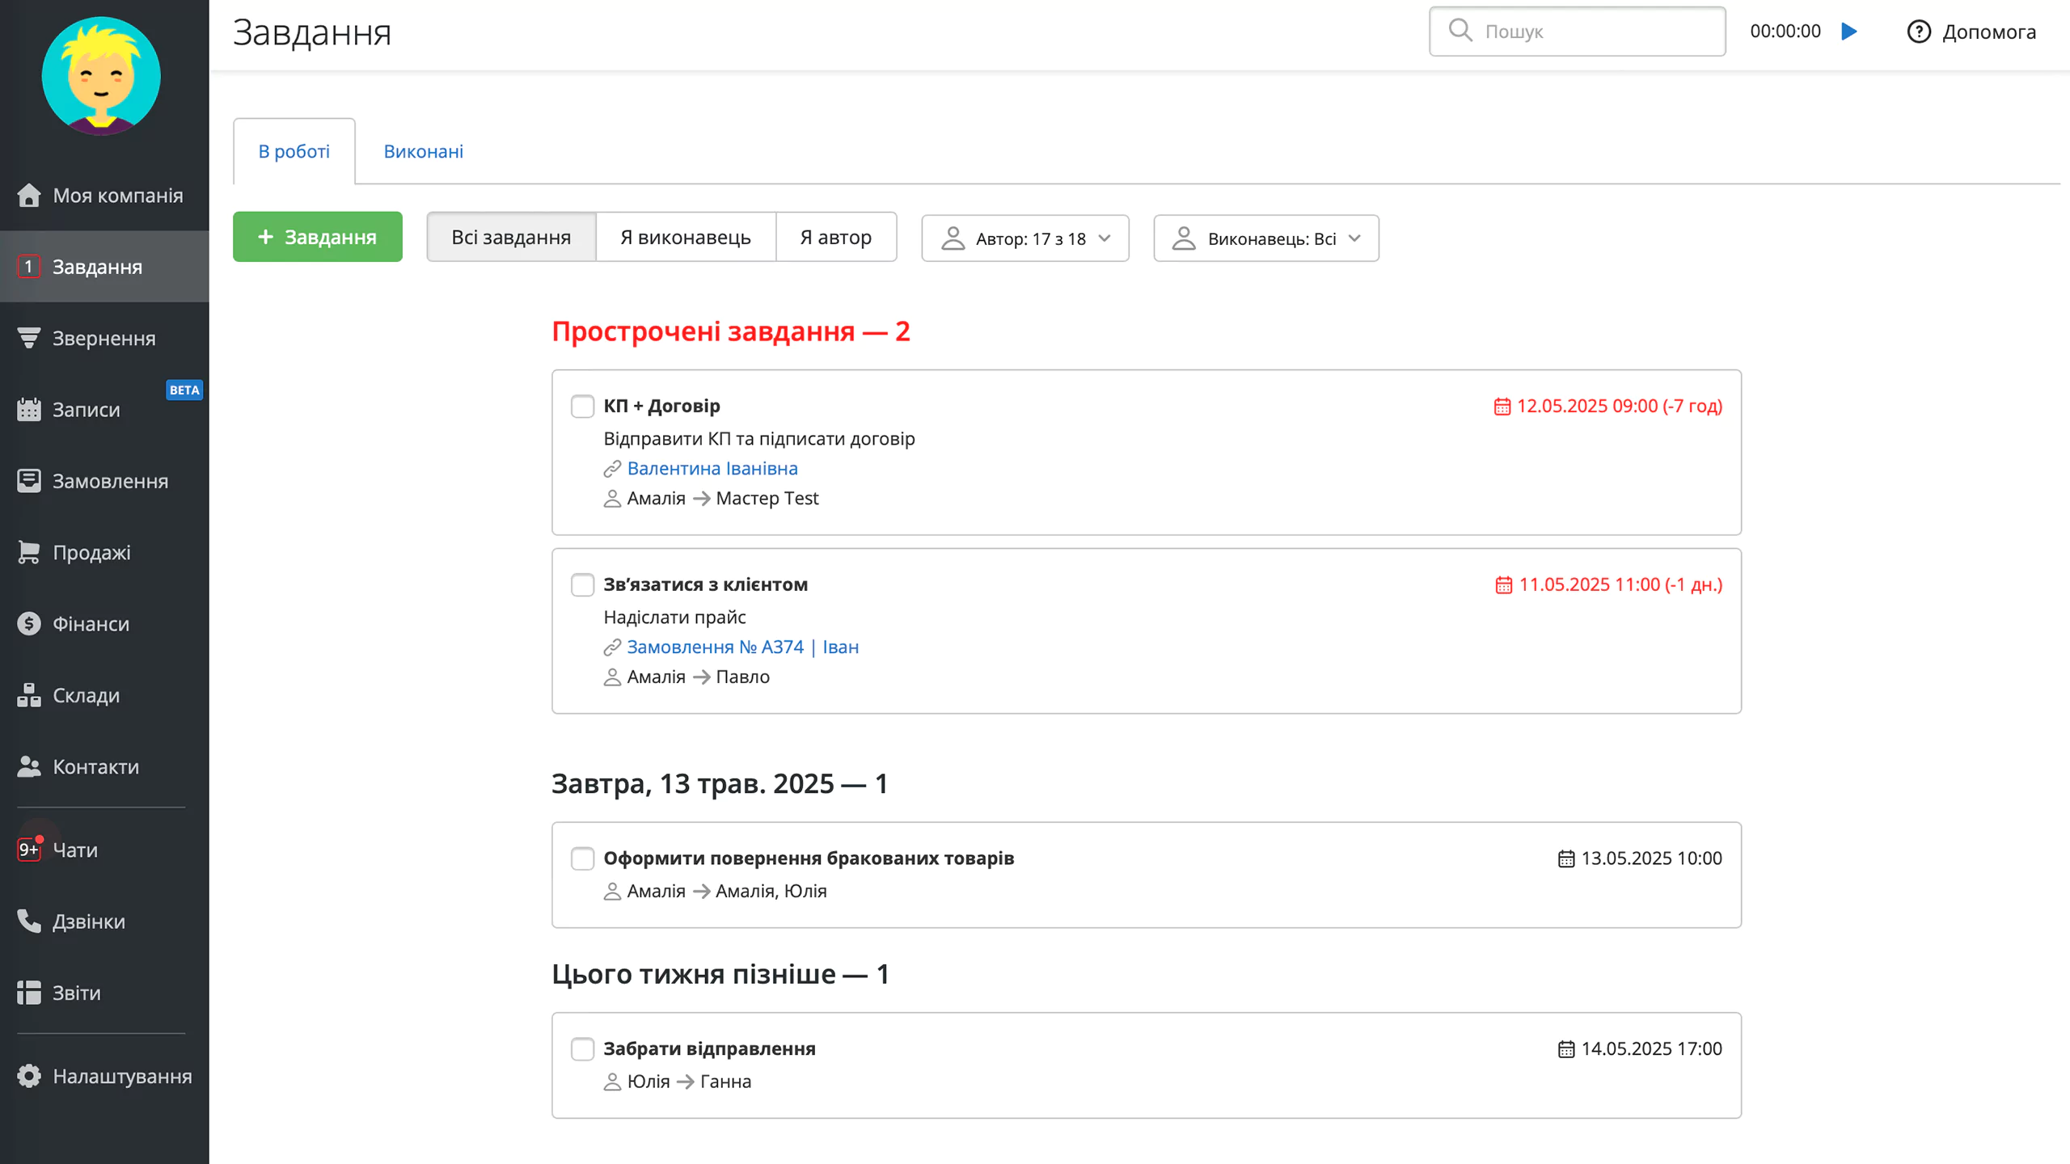Click the calendar icon for Записи
Viewport: 2070px width, 1164px height.
(x=29, y=409)
